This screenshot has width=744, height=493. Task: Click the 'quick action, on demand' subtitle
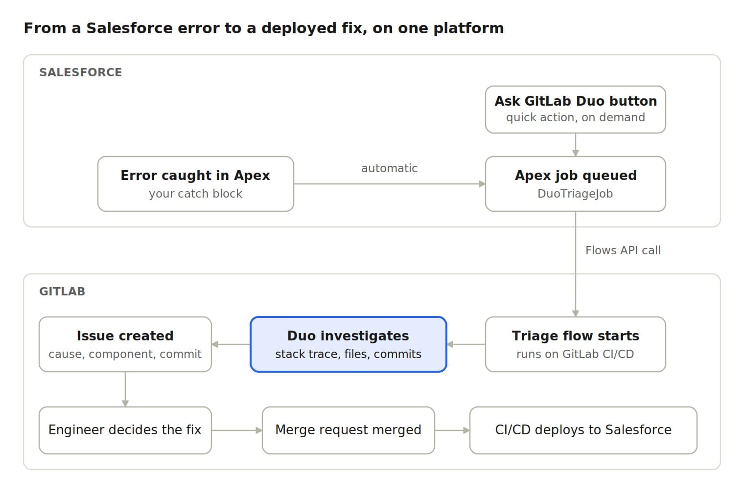[x=575, y=117]
